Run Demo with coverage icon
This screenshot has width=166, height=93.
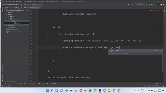click(x=152, y=5)
